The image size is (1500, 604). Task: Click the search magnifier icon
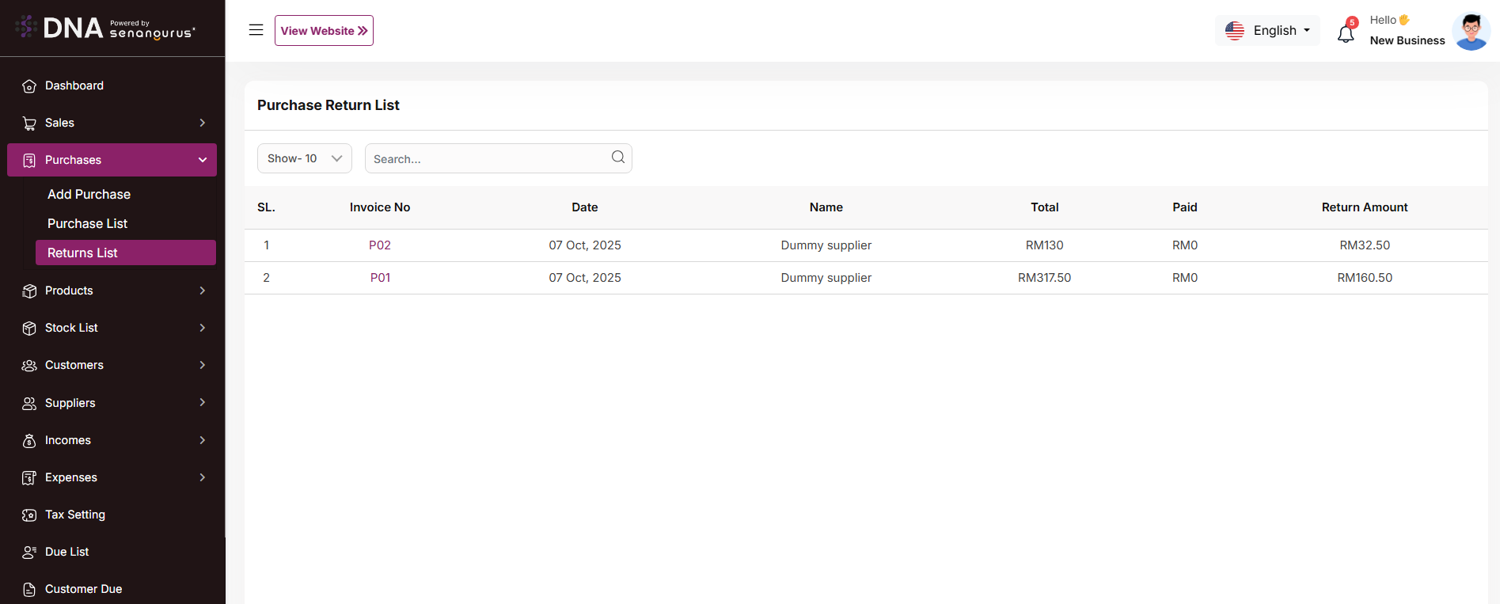click(617, 158)
